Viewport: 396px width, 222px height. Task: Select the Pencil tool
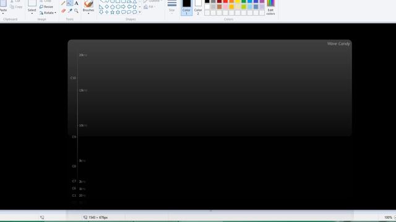point(63,3)
